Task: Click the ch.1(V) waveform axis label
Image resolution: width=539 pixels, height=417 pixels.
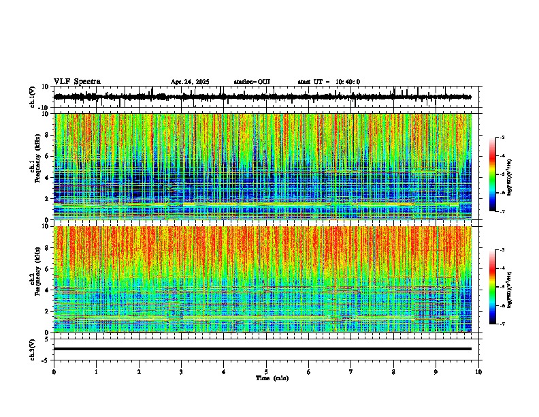Action: (33, 97)
